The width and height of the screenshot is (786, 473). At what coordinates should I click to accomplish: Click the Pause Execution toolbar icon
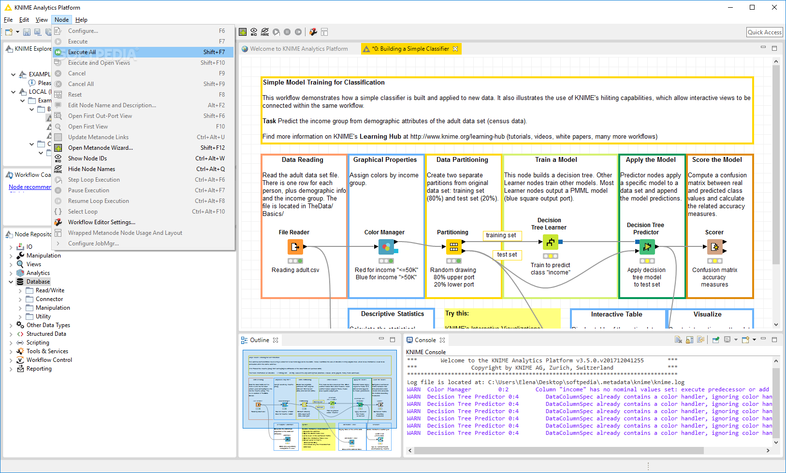click(x=287, y=32)
